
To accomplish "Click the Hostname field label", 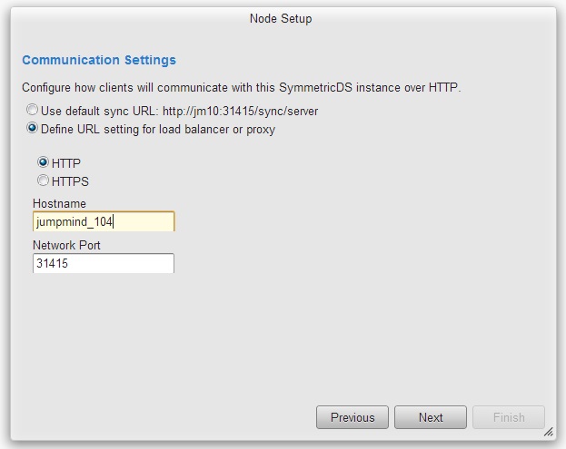I will click(x=59, y=203).
